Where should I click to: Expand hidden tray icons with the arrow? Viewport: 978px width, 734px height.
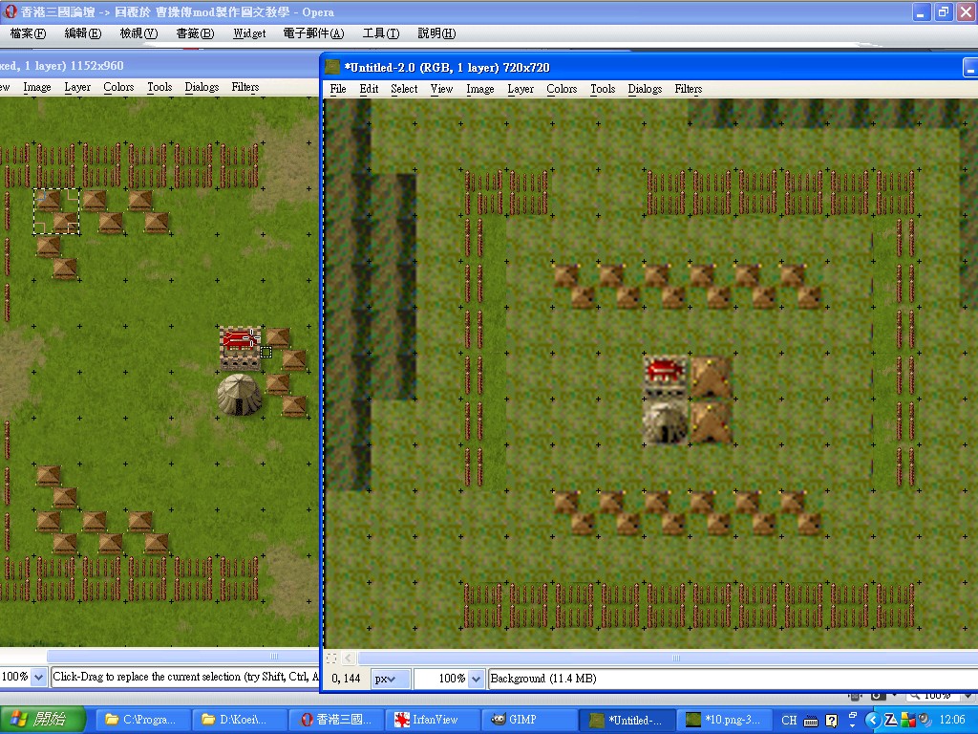pos(873,721)
